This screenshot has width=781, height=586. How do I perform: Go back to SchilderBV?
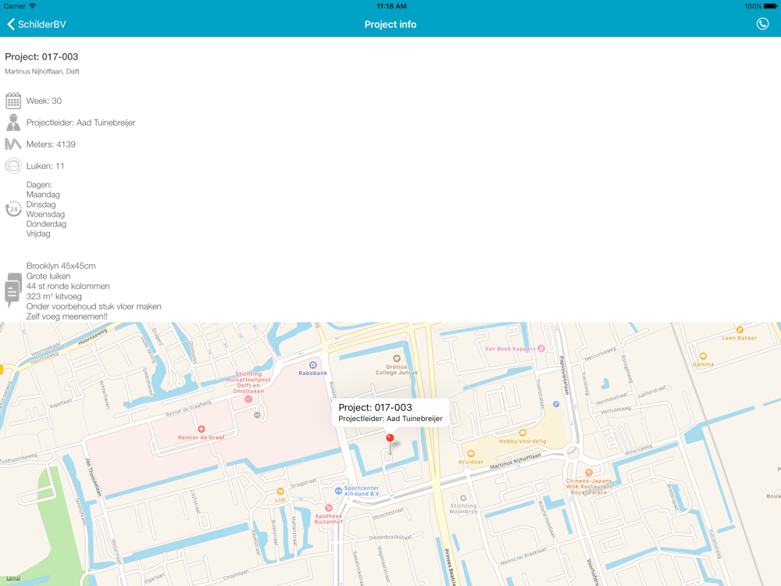(37, 24)
